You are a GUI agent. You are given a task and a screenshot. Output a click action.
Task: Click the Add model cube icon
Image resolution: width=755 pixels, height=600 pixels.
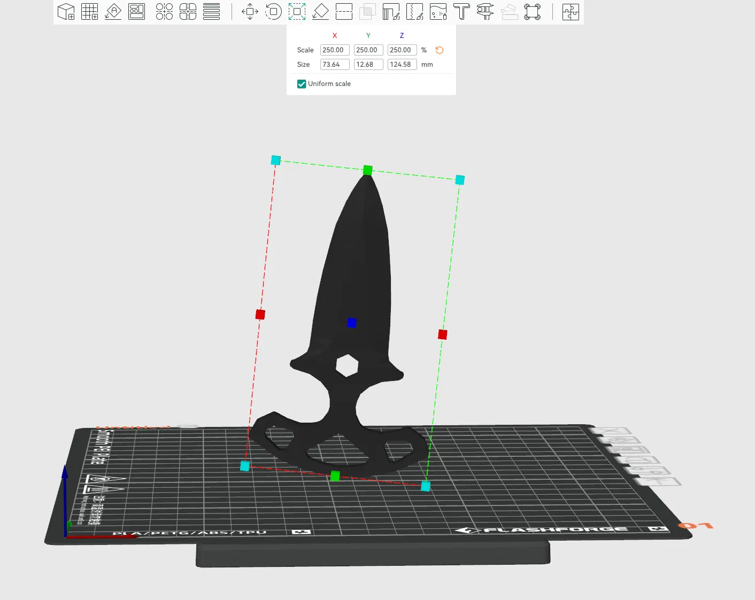click(x=66, y=11)
